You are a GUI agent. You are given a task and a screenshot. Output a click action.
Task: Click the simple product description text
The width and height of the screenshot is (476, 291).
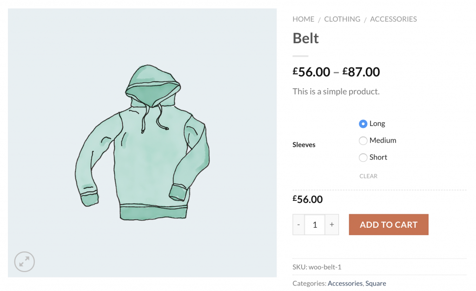point(336,91)
